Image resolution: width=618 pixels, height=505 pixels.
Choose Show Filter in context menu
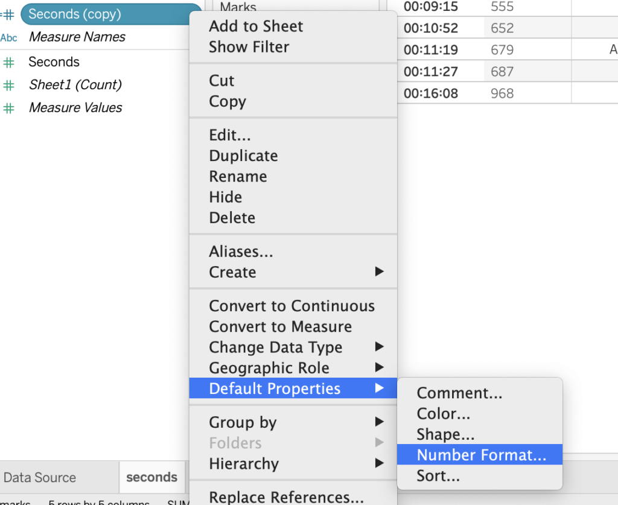249,47
